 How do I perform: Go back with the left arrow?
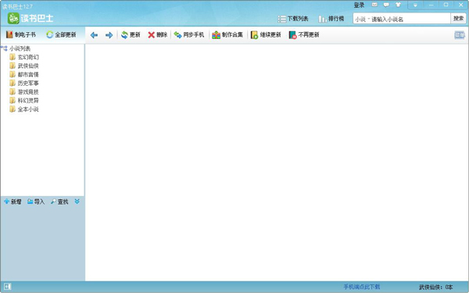tap(94, 35)
